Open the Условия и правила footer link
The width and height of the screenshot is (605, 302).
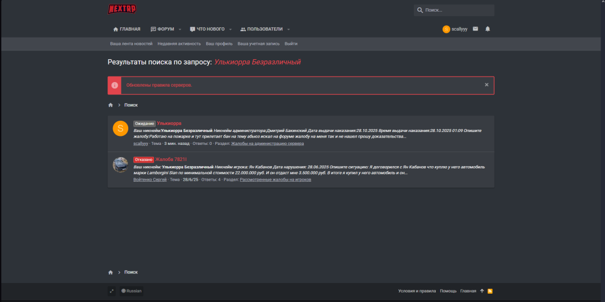point(417,291)
